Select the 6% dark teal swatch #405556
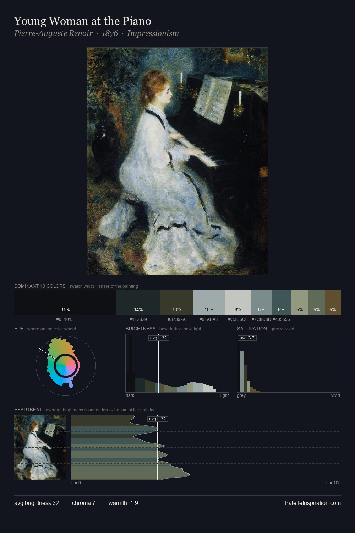 click(x=281, y=302)
